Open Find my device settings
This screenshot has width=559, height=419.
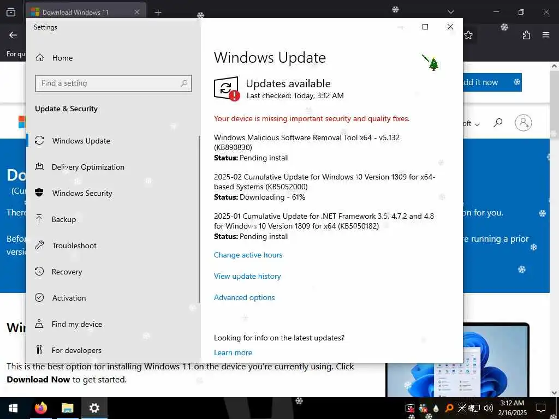click(76, 324)
